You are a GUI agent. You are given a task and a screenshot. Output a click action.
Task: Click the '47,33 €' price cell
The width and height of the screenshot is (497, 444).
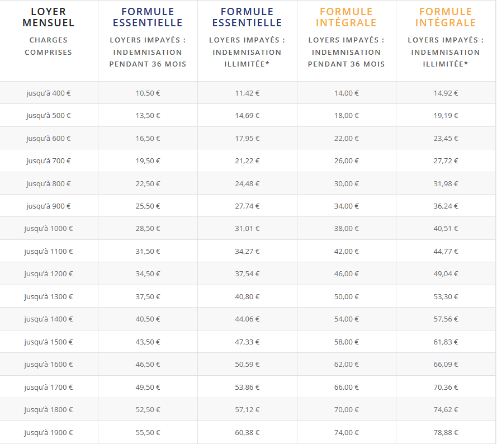coord(247,342)
